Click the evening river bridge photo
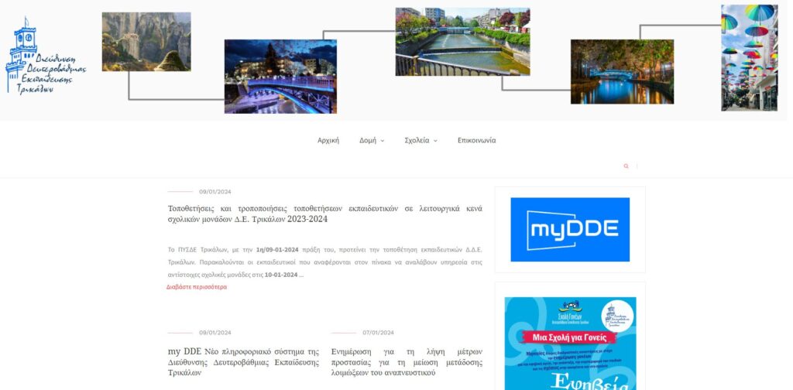 pyautogui.click(x=622, y=72)
